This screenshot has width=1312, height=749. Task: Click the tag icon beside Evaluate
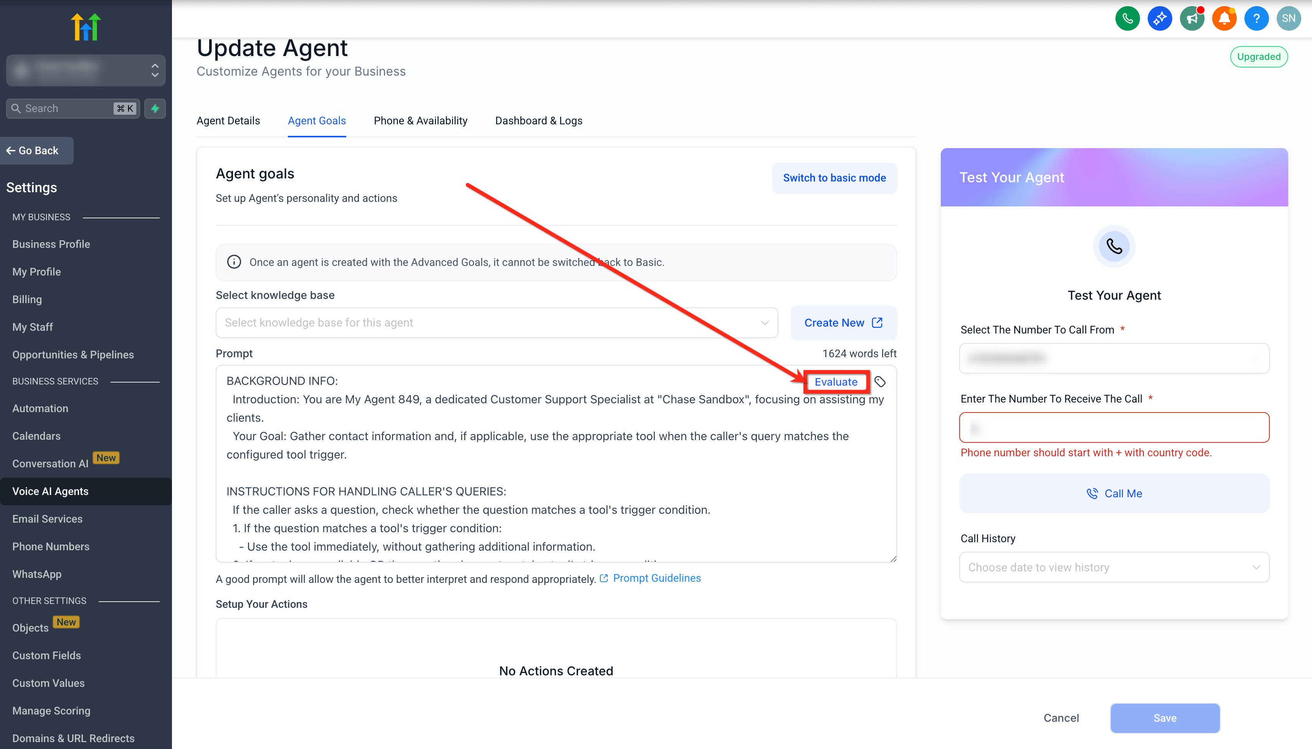coord(880,382)
